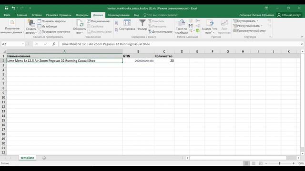Click the Создать запрос button

pos(31,27)
